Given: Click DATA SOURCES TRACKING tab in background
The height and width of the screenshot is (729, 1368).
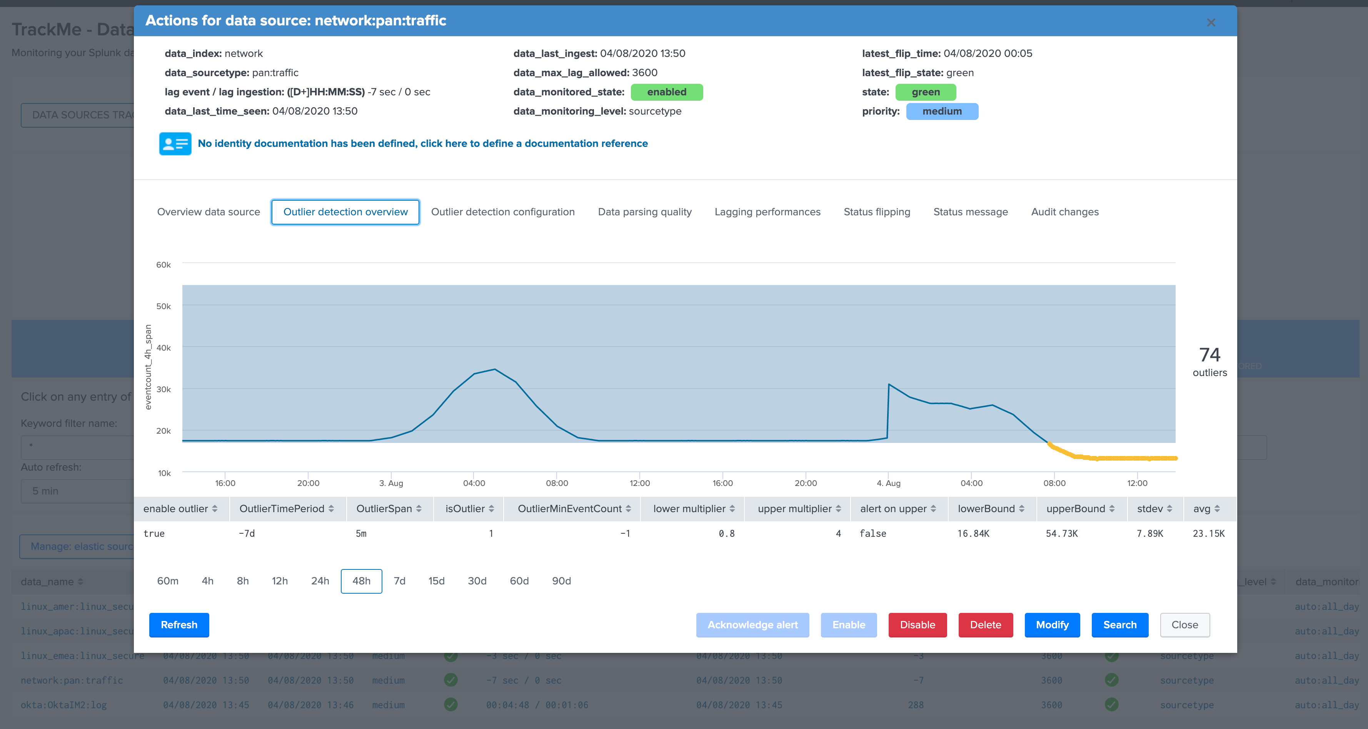Looking at the screenshot, I should [x=78, y=115].
